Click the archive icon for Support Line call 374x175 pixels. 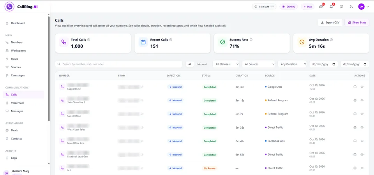pyautogui.click(x=355, y=87)
